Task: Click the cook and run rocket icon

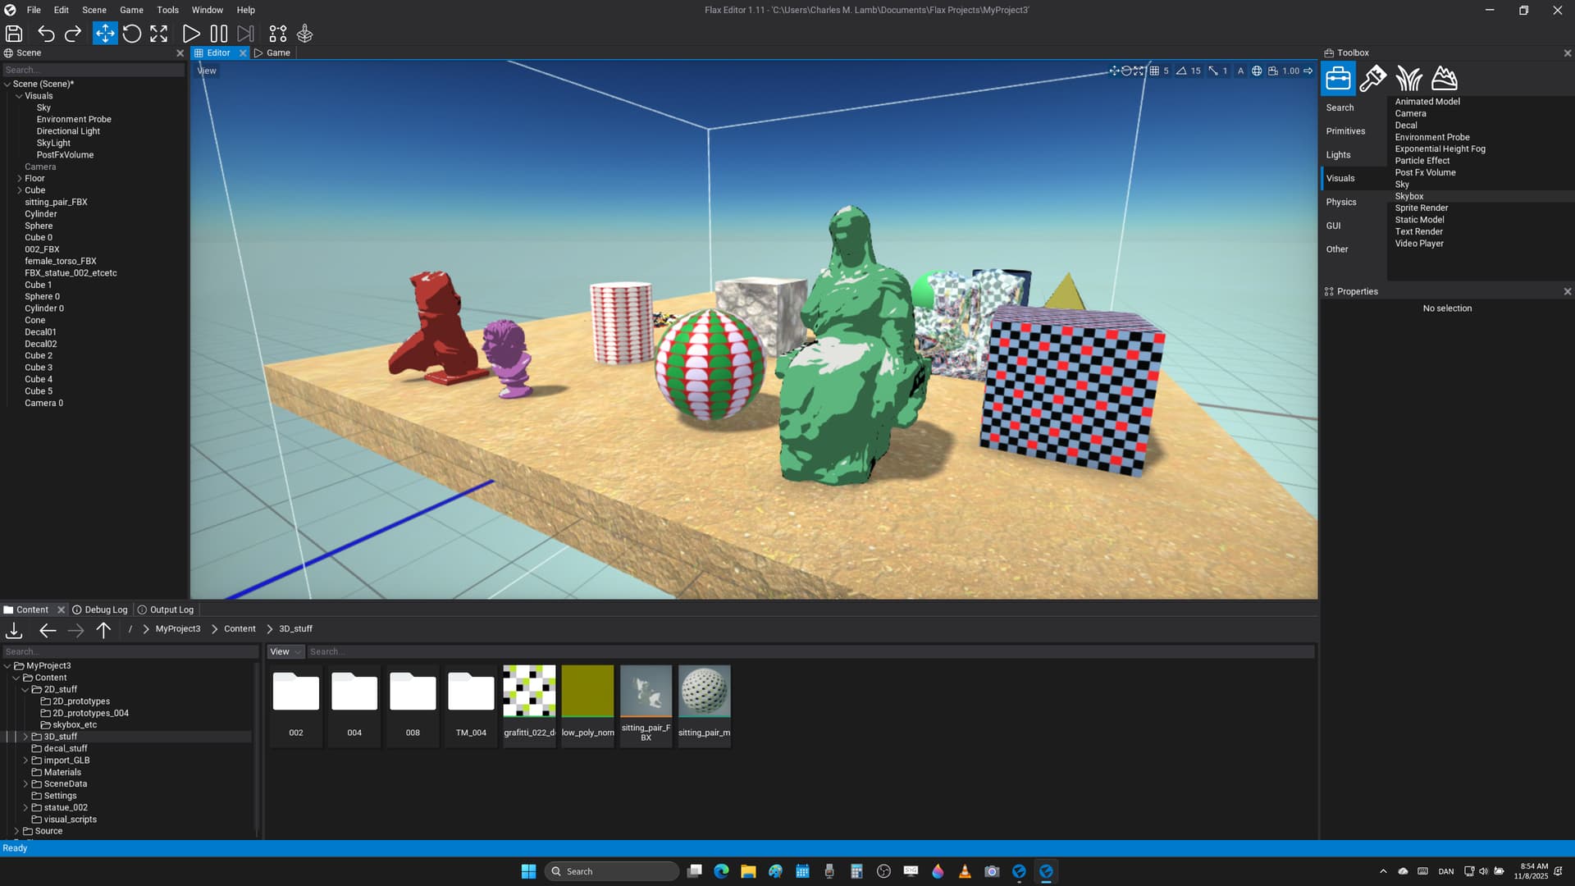Action: pyautogui.click(x=305, y=34)
